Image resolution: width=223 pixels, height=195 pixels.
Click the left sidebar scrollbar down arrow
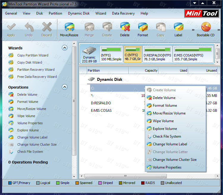click(x=74, y=177)
